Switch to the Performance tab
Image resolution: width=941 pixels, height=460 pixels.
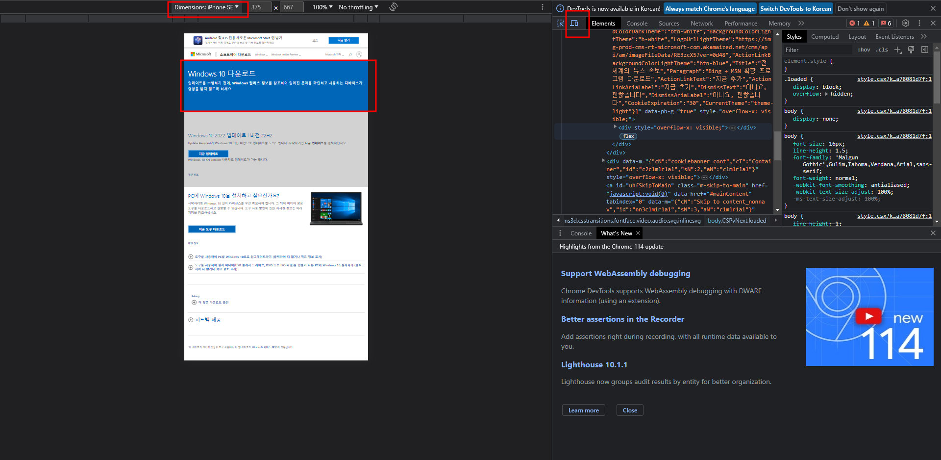741,23
